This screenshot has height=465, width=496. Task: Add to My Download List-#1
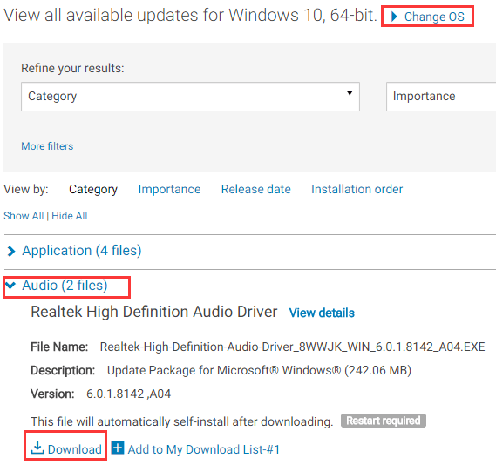204,449
